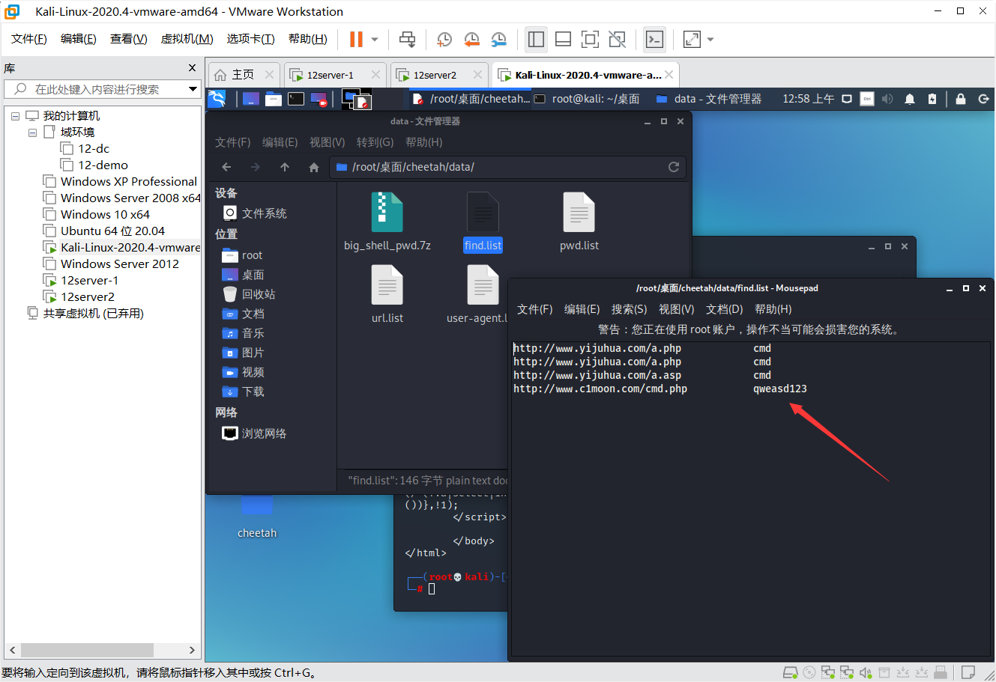This screenshot has width=996, height=682.
Task: Switch to Unity mode
Action: click(617, 39)
